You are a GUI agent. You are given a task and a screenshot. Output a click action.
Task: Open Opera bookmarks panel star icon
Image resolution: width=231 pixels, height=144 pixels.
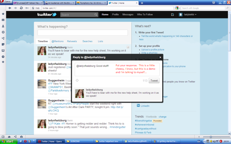pyautogui.click(x=3, y=14)
